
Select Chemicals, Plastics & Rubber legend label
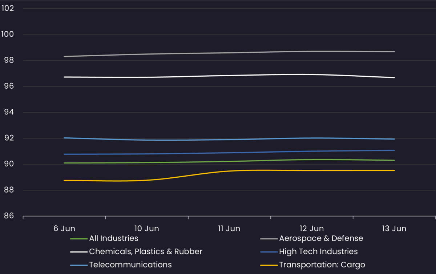click(x=146, y=251)
